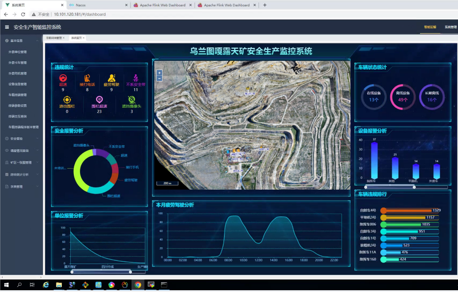The image size is (458, 292).
Task: Click the 遮挡摄像头 blocked camera icon
Action: point(131,99)
